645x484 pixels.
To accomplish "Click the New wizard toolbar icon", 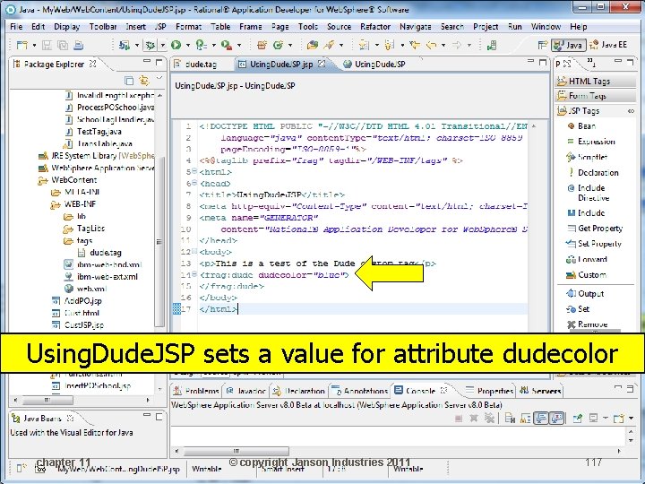I will [x=21, y=45].
